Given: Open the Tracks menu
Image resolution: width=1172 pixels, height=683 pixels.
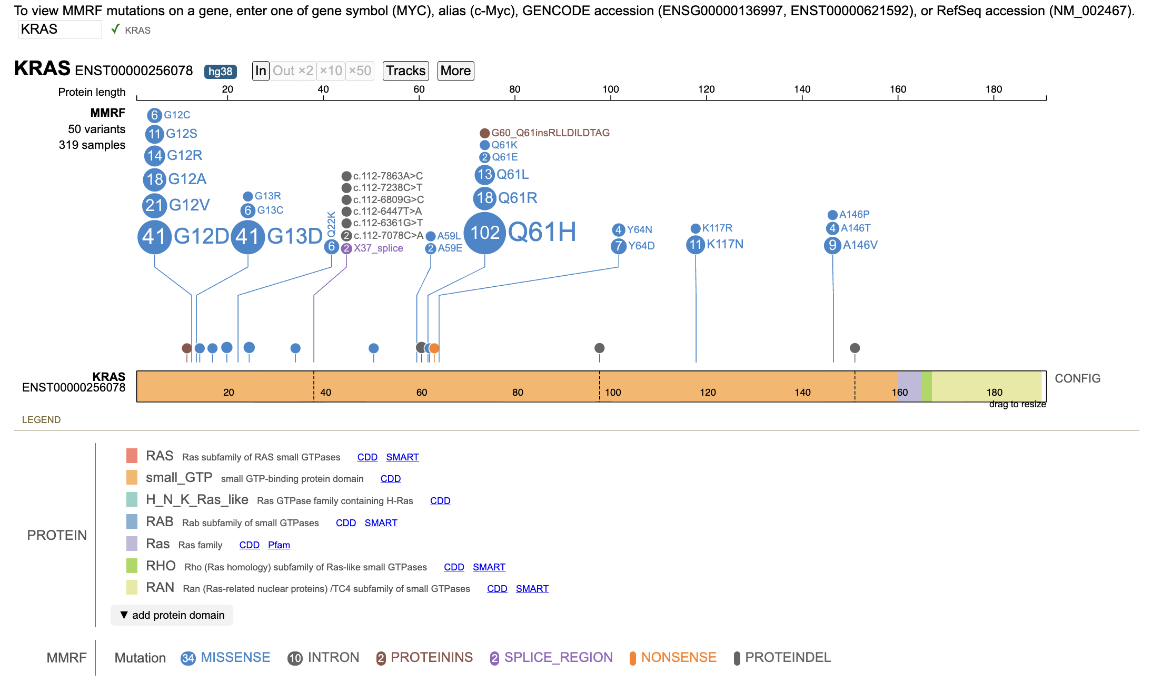Looking at the screenshot, I should (405, 71).
